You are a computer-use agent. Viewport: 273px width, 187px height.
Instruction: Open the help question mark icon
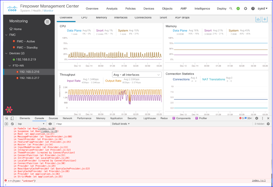(253, 9)
